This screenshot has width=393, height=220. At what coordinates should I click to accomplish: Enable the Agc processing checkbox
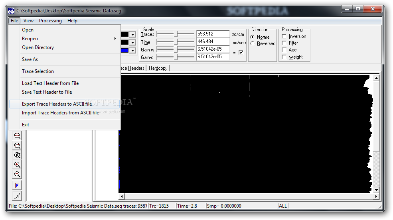click(x=284, y=50)
